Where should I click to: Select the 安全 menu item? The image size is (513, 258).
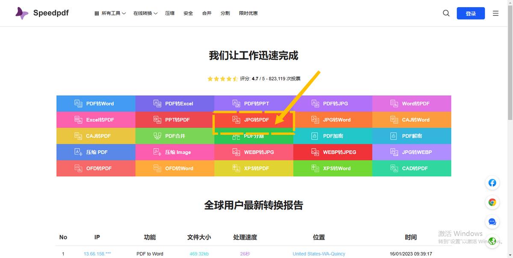pyautogui.click(x=188, y=13)
